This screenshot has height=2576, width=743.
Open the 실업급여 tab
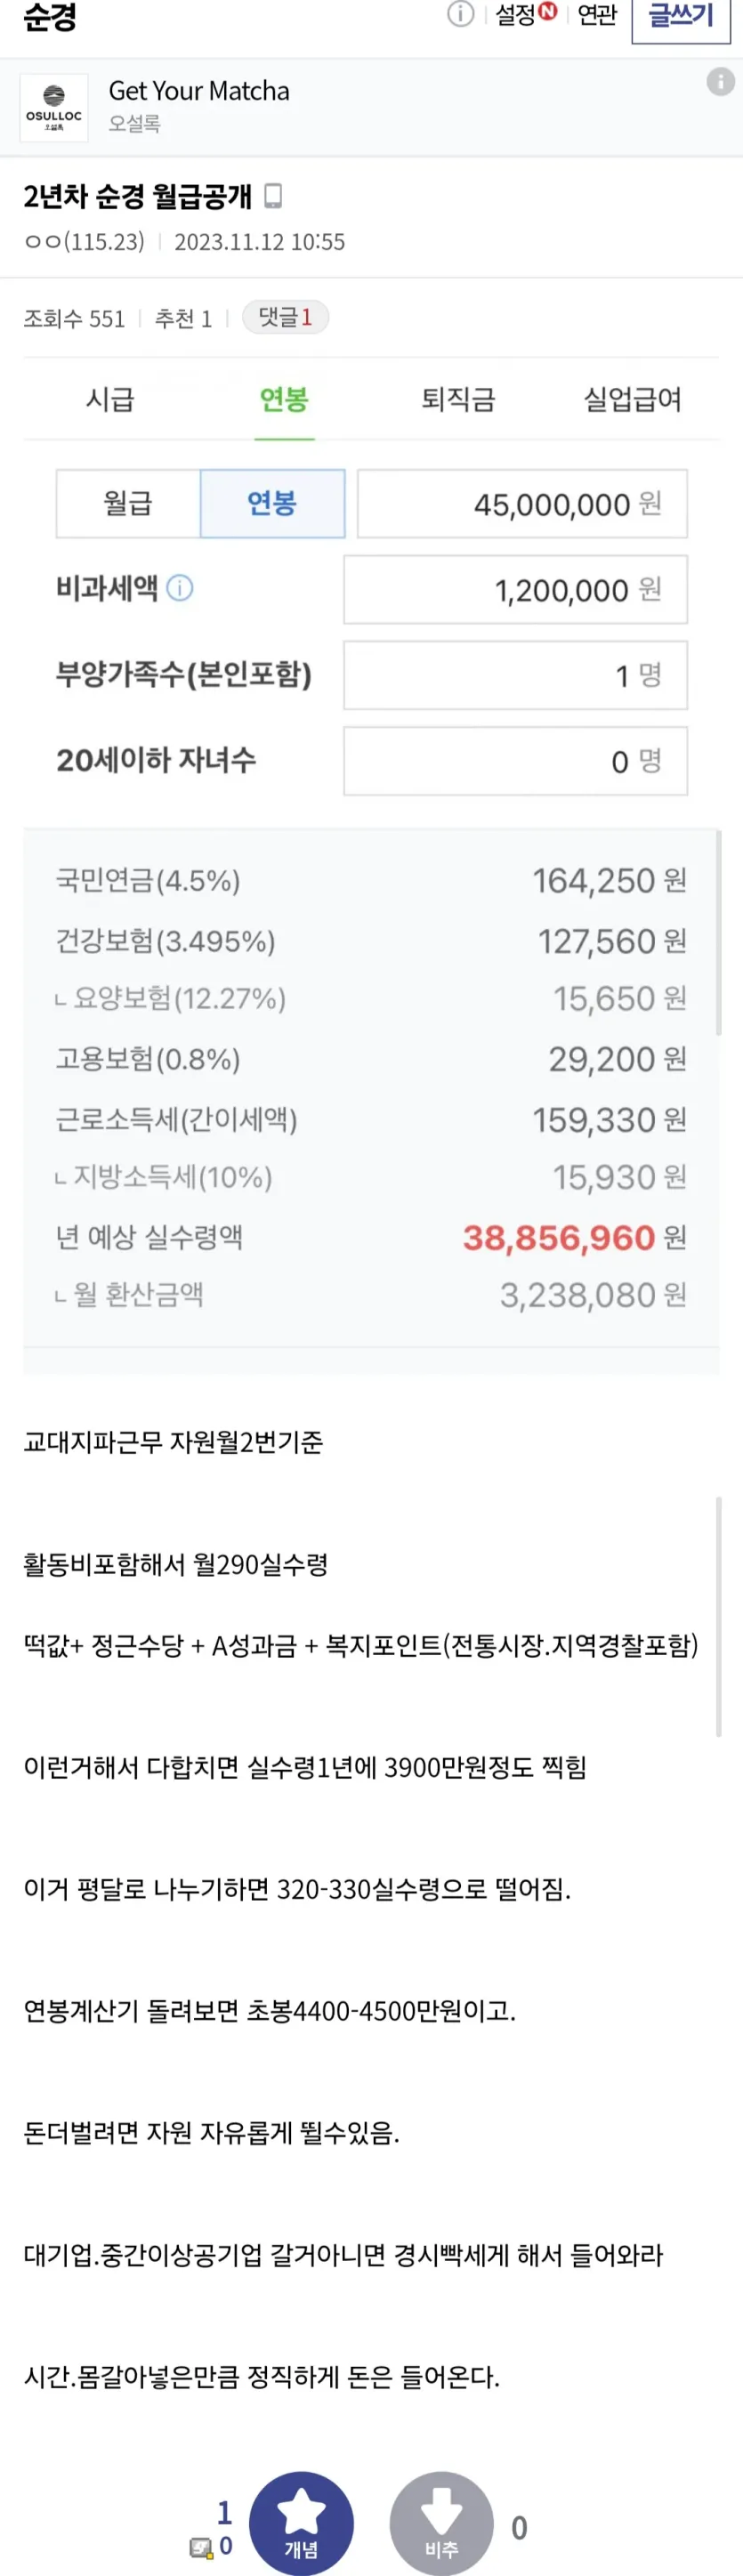632,400
